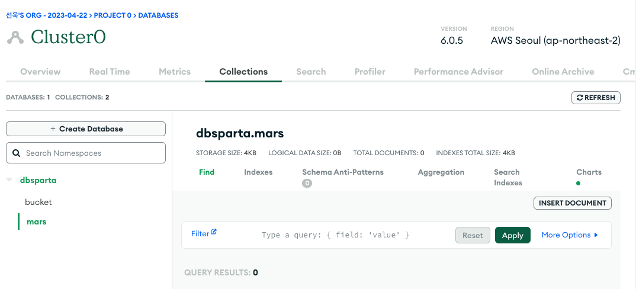The height and width of the screenshot is (289, 636).
Task: Click the TOTAL DOCUMENTS: 0 text
Action: point(388,153)
